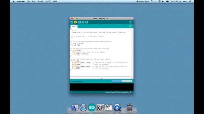Open the Tools menu
The height and width of the screenshot is (114, 204).
point(48,1)
